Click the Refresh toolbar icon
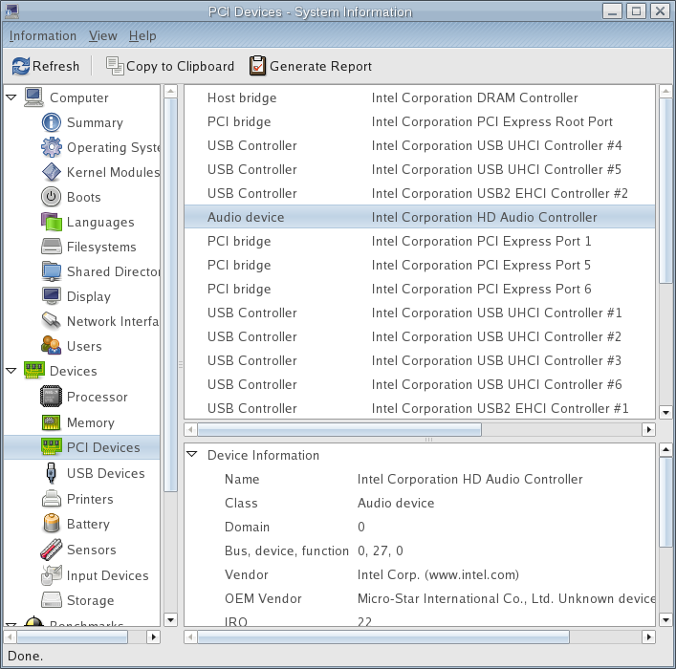The image size is (676, 669). click(x=21, y=66)
